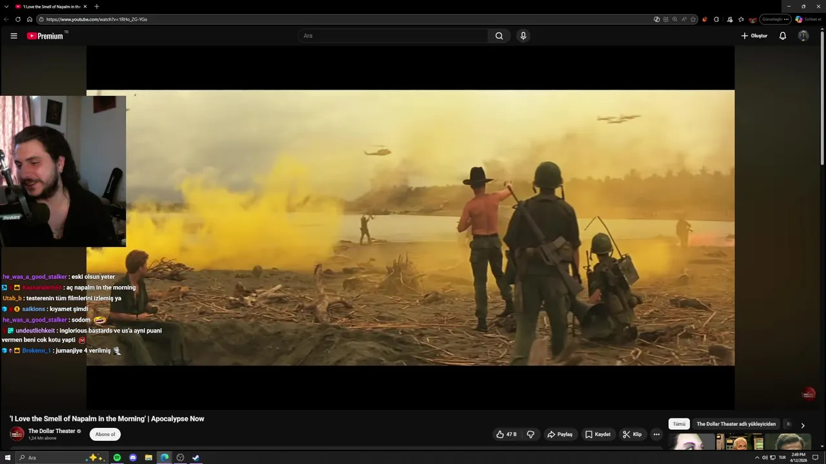Open The Dollar Theater channel name
Viewport: 826px width, 464px height.
(52, 431)
